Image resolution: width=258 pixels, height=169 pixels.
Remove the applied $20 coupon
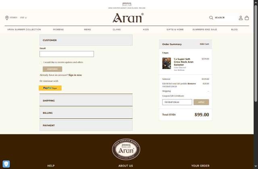click(x=192, y=83)
